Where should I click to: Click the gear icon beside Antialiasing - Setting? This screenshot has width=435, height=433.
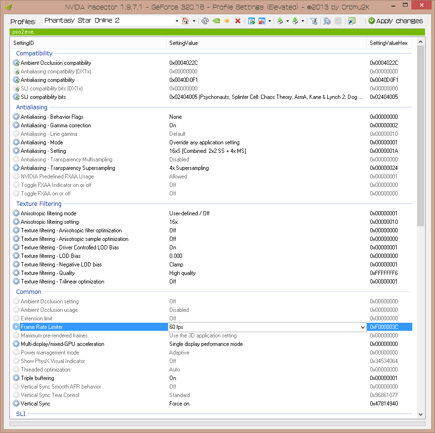17,151
